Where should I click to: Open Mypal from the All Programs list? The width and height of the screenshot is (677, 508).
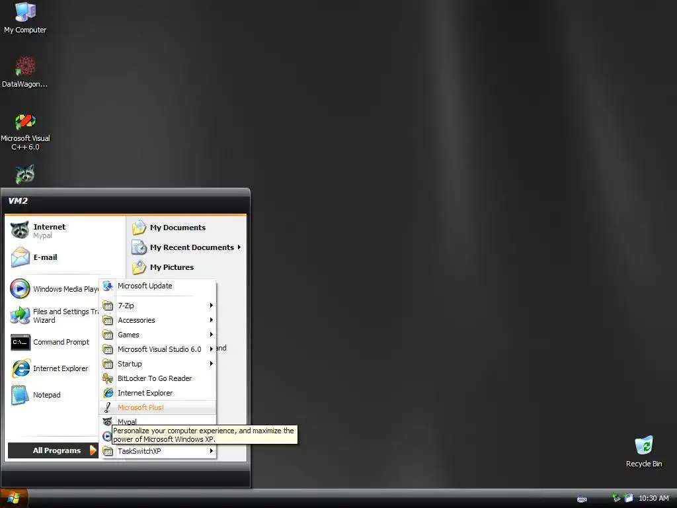click(158, 421)
